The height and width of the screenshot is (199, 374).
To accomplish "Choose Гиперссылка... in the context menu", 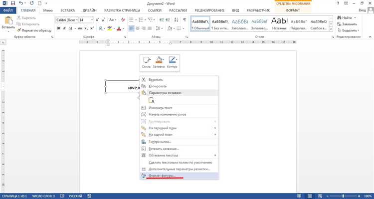I will 180,142.
